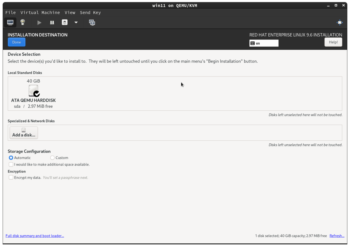Expand the shutdown options dropdown arrow
The image size is (350, 247).
pyautogui.click(x=76, y=22)
